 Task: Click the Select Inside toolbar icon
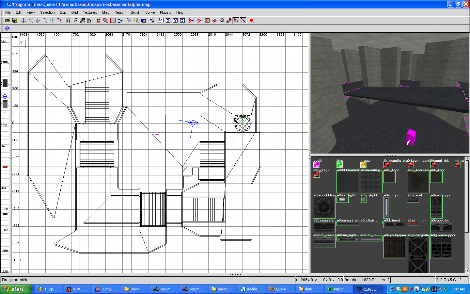pyautogui.click(x=89, y=20)
